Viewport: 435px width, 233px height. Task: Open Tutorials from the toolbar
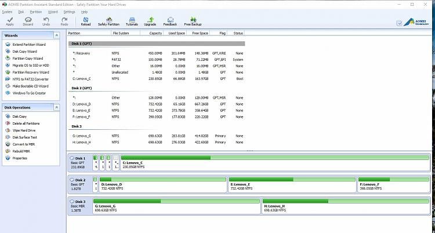click(x=132, y=21)
